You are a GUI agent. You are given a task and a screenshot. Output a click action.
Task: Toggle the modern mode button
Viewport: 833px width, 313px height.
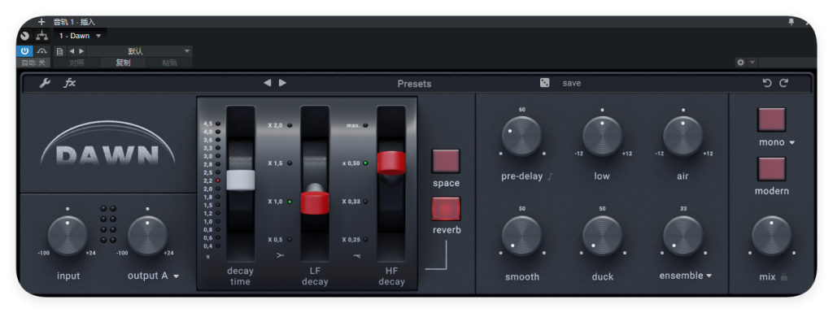click(771, 169)
